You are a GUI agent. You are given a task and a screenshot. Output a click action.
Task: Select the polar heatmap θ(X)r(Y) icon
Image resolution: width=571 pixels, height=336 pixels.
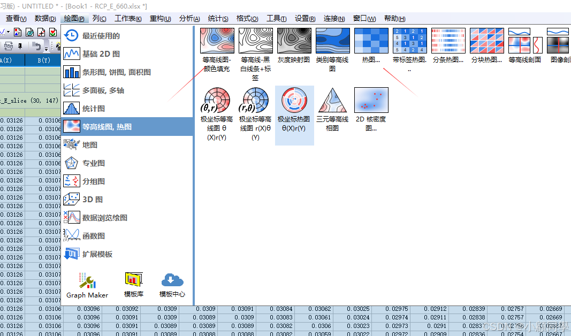coord(294,100)
